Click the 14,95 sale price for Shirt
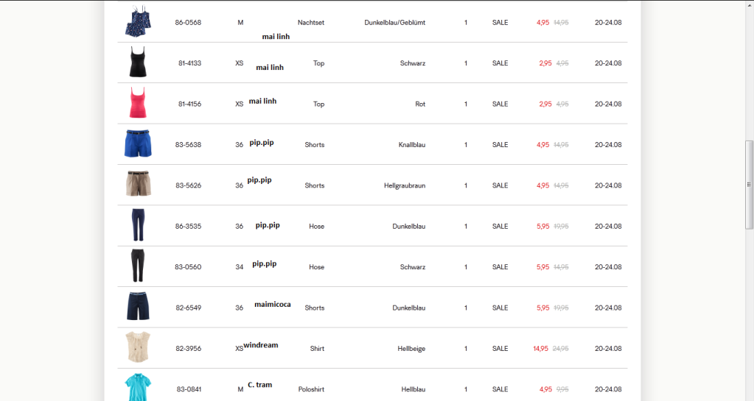This screenshot has height=401, width=754. (x=541, y=349)
